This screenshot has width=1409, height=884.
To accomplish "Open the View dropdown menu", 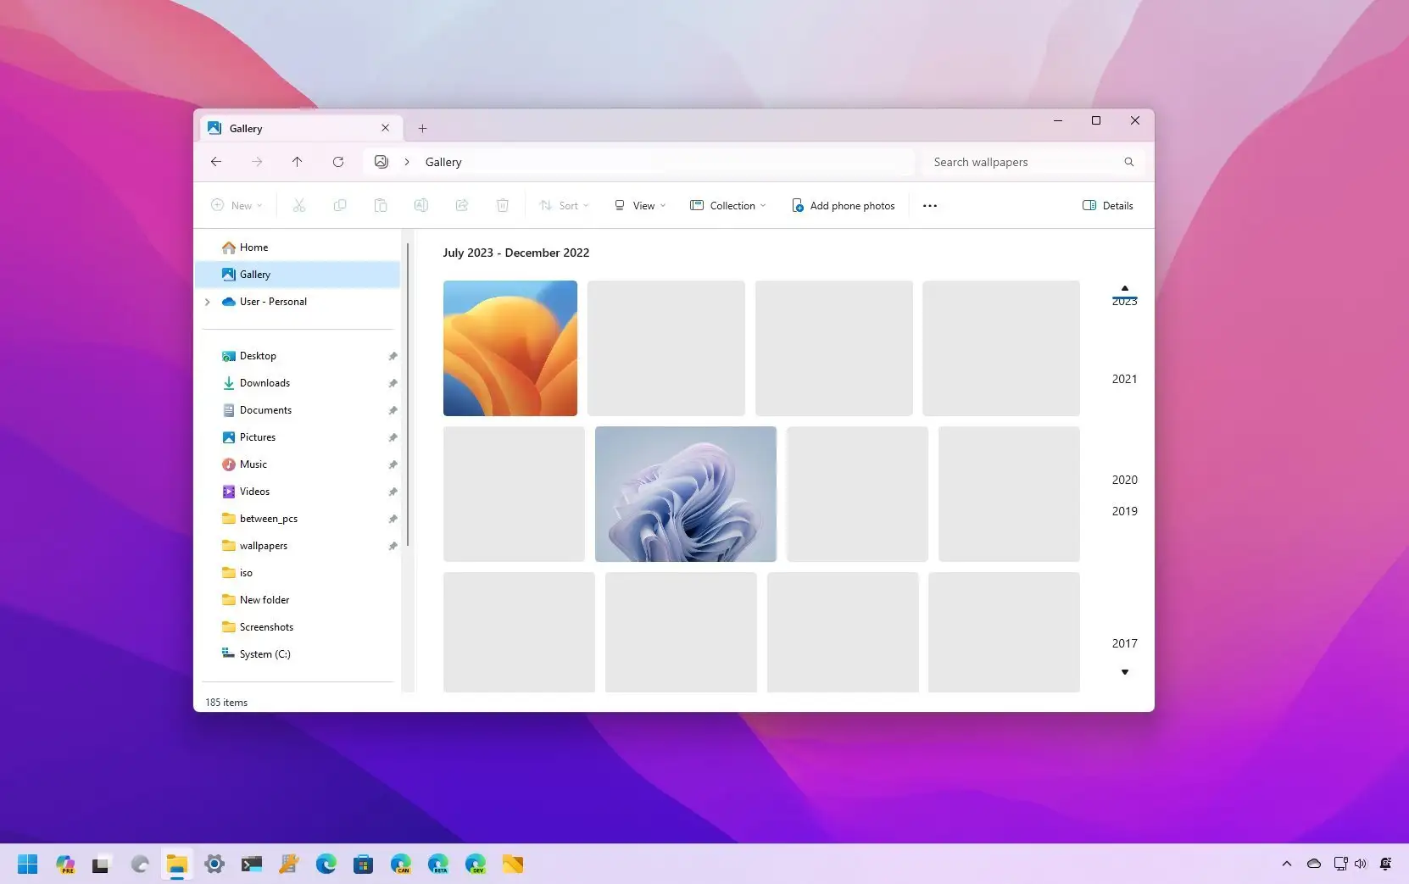I will pyautogui.click(x=640, y=205).
